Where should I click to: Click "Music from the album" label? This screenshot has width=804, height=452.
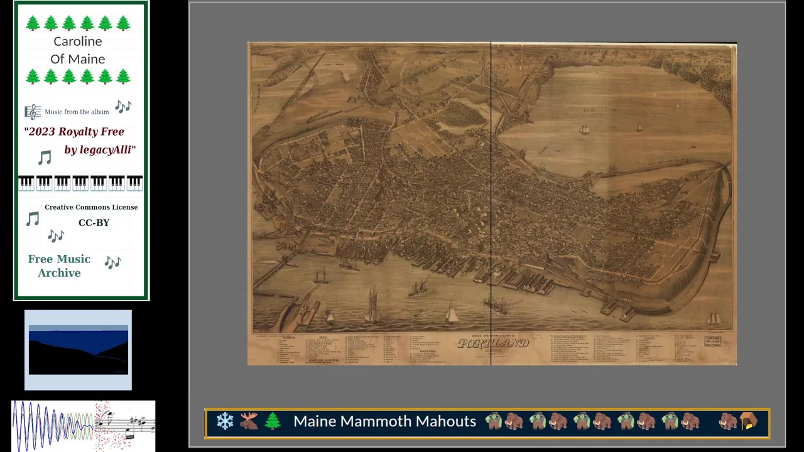(x=77, y=112)
